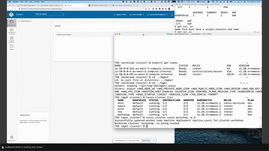Open the View menu in the menu bar
269x151 pixels.
(x=31, y=2)
